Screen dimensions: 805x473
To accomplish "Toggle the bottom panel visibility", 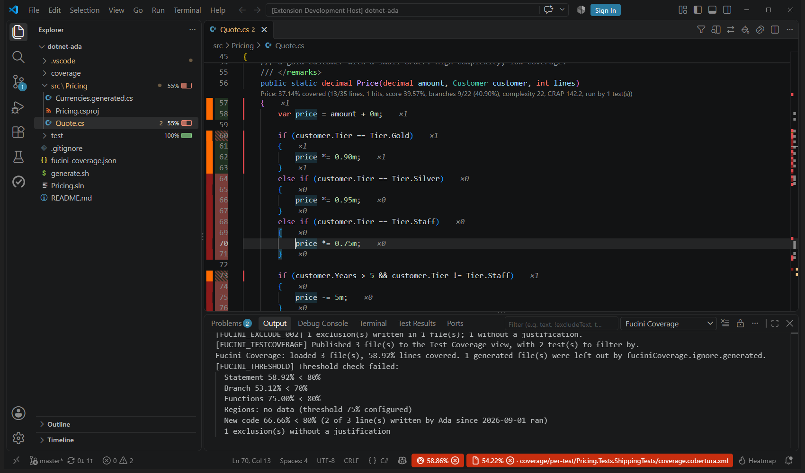I will (x=712, y=10).
